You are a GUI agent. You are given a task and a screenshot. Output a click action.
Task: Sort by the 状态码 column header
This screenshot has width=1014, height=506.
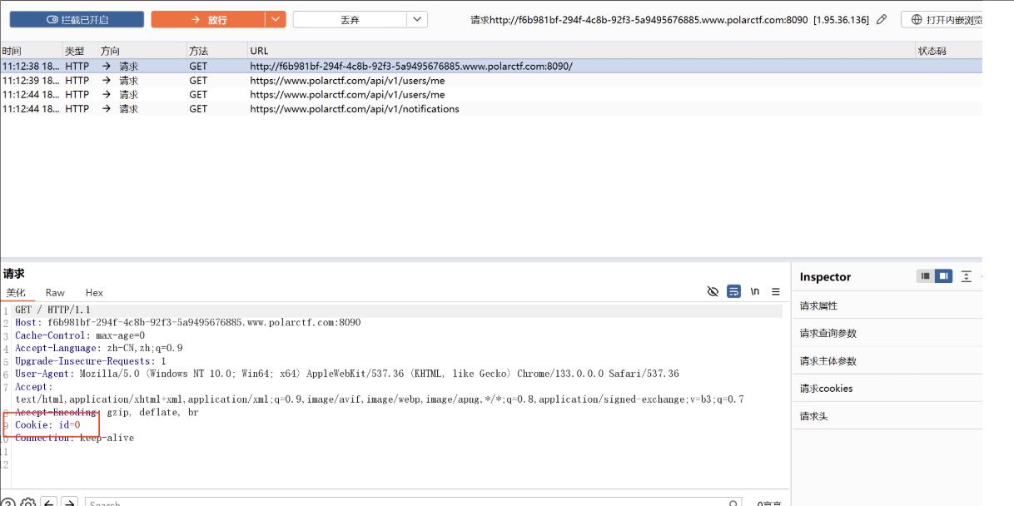pyautogui.click(x=949, y=52)
